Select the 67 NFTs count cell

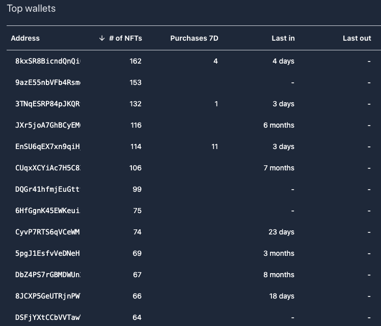[138, 275]
